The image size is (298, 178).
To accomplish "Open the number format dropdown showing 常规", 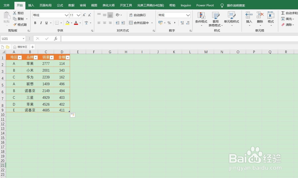I will pyautogui.click(x=189, y=15).
